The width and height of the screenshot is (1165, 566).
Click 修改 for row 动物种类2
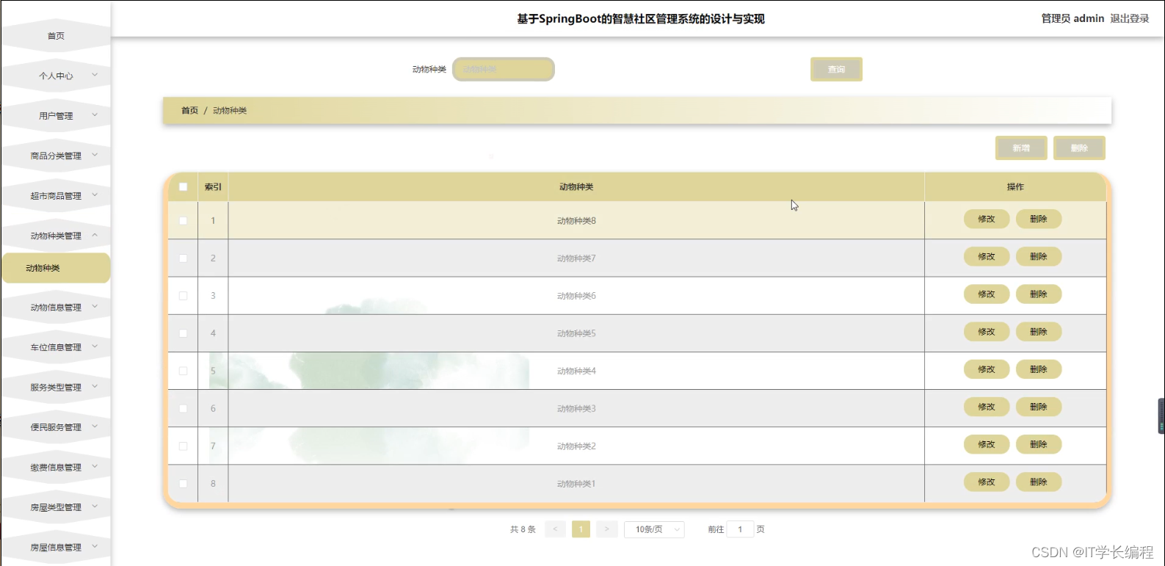pyautogui.click(x=987, y=444)
